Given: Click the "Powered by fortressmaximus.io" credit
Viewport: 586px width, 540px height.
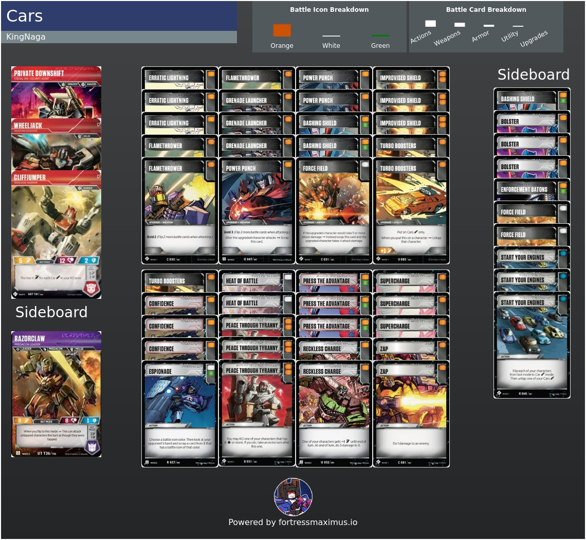Looking at the screenshot, I should [x=293, y=523].
